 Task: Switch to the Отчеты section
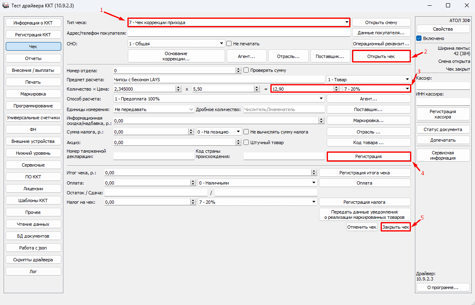click(x=33, y=58)
